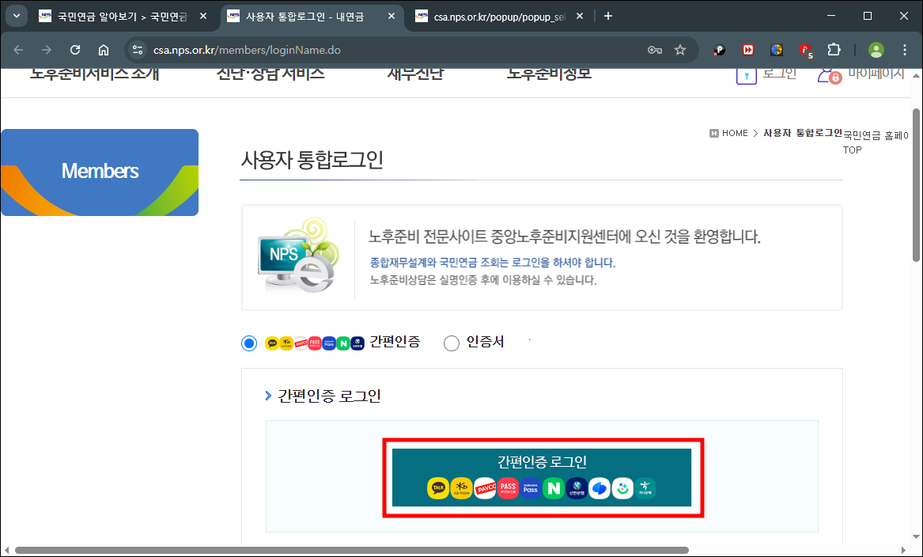Select the 인증서 radio button

[452, 343]
